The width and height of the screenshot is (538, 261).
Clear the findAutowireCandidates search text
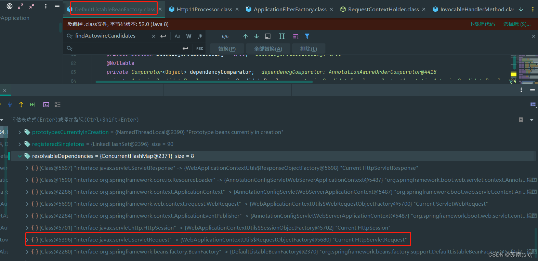coord(154,36)
